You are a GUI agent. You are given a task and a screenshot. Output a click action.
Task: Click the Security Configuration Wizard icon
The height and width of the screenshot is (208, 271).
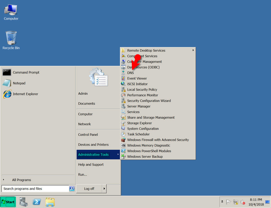(123, 101)
